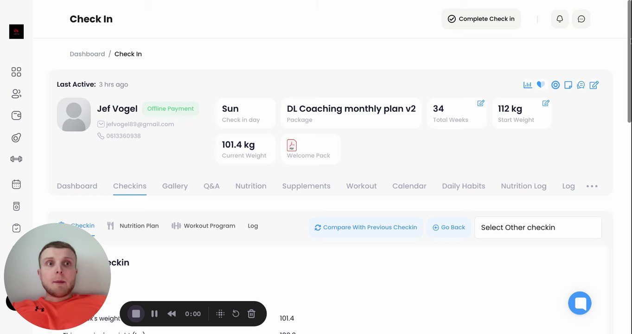
Task: Expand more tabs with the ellipsis
Action: (592, 186)
